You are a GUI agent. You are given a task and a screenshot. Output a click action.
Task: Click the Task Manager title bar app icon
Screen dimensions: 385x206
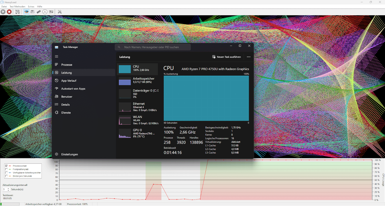tap(56, 47)
